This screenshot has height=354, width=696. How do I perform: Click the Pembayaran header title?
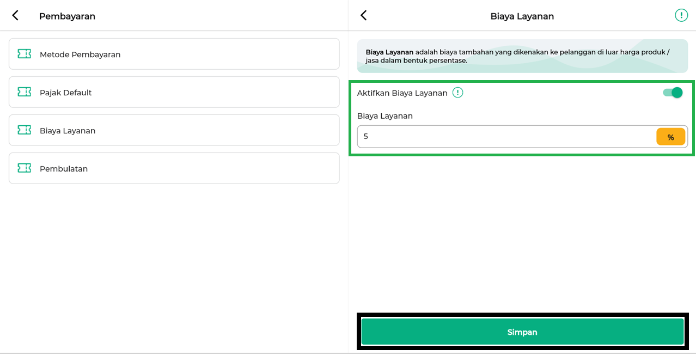pyautogui.click(x=67, y=16)
